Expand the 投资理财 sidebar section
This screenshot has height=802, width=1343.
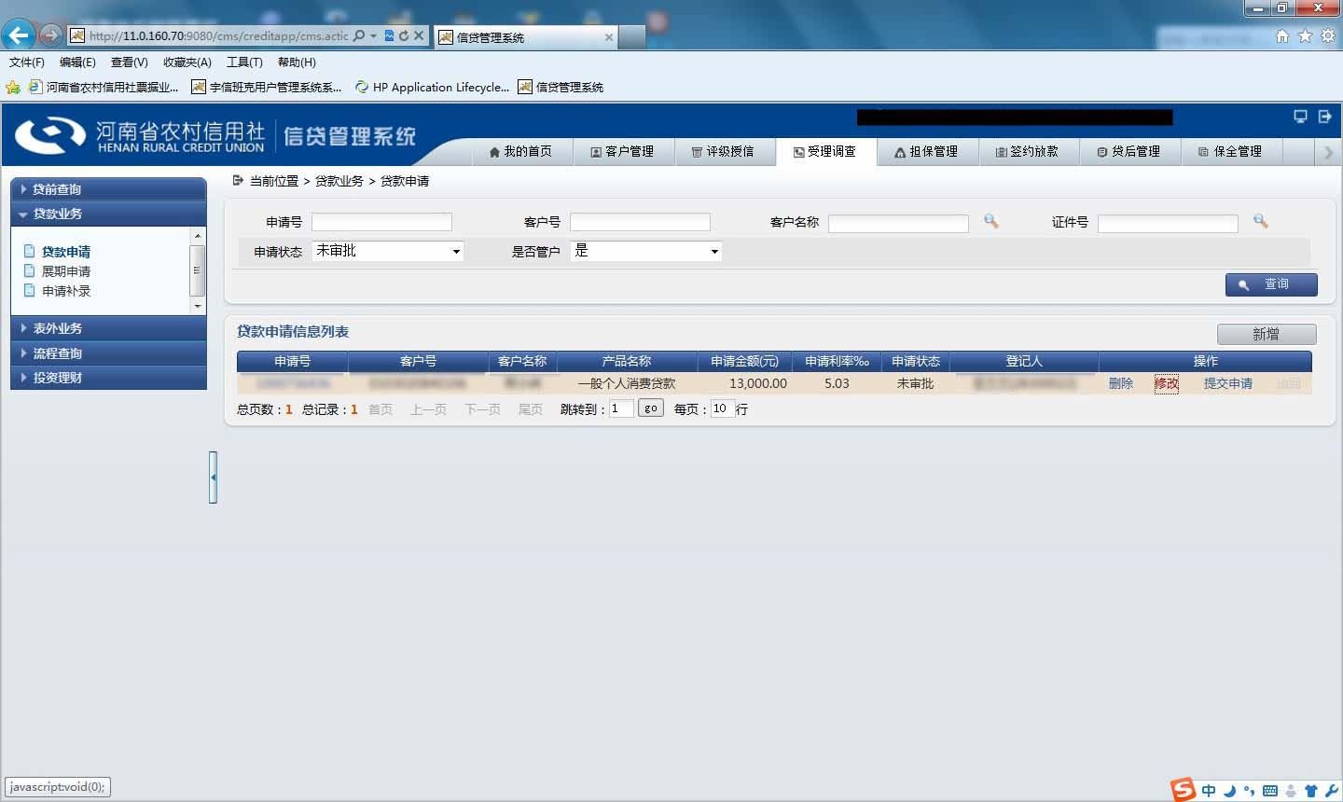coord(108,378)
